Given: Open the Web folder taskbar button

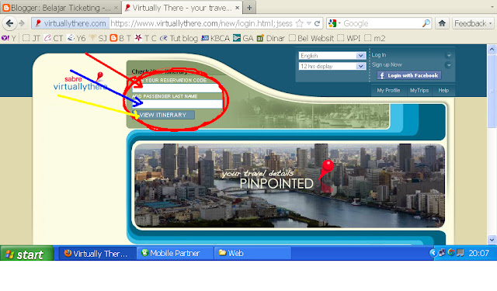Looking at the screenshot, I should 252,253.
